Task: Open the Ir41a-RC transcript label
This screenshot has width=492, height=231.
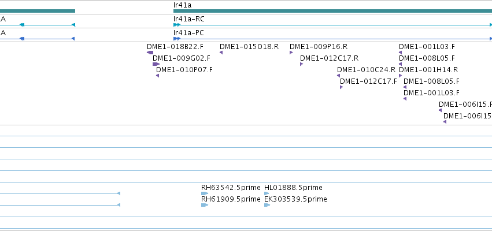Action: pyautogui.click(x=188, y=19)
